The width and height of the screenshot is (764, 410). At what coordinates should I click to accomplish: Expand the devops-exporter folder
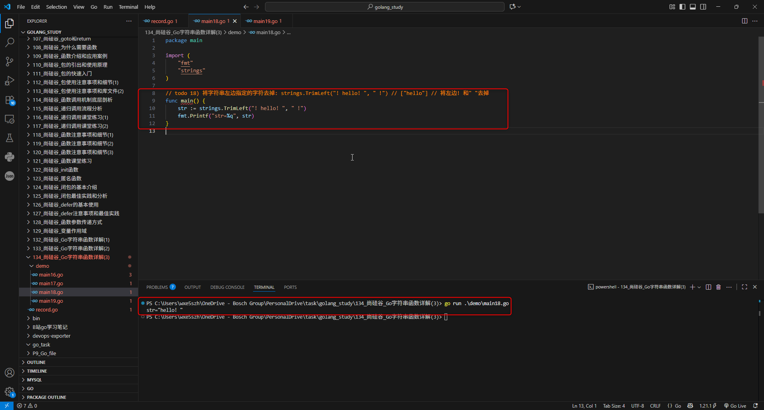click(78, 336)
